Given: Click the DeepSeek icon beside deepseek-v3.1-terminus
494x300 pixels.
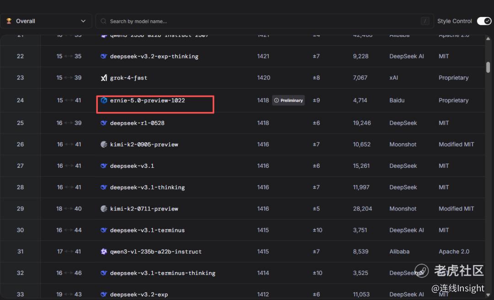Looking at the screenshot, I should pyautogui.click(x=104, y=230).
